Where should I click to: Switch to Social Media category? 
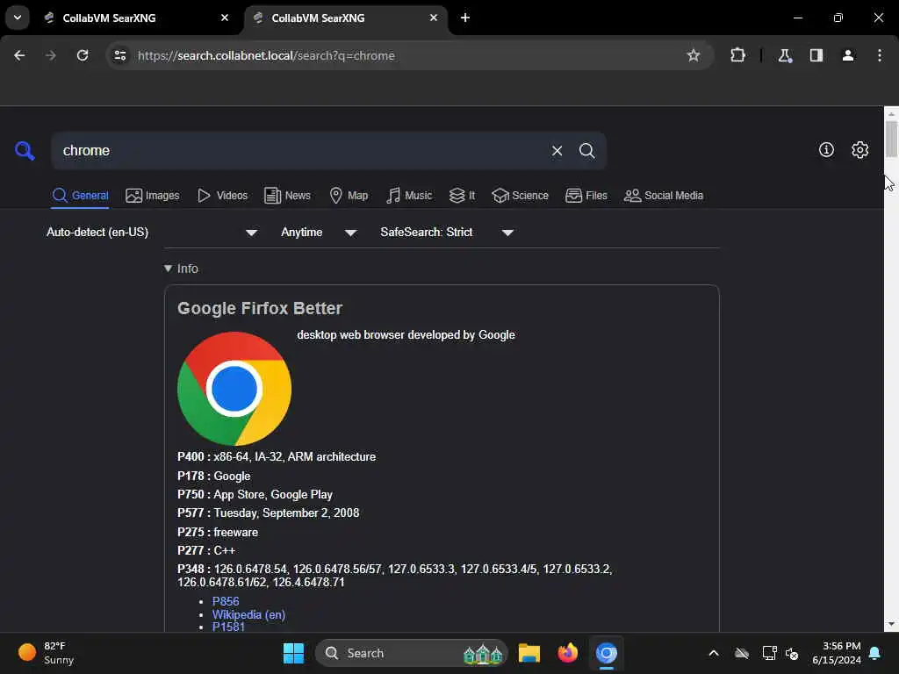(664, 196)
